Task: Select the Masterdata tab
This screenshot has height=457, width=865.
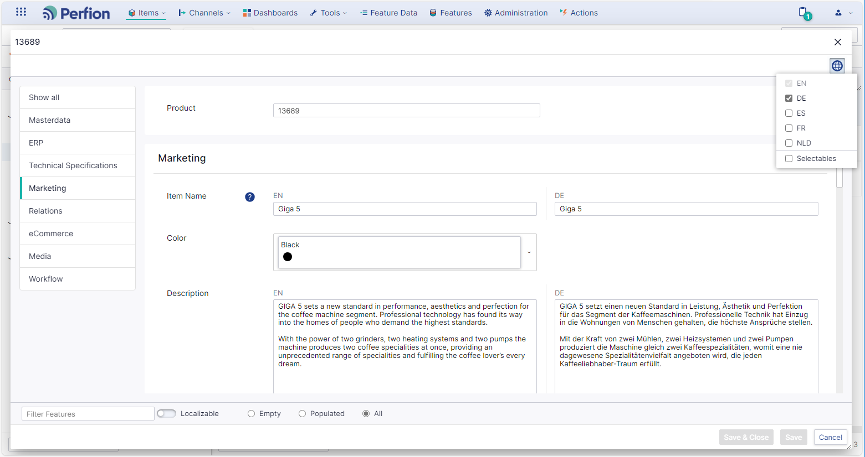Action: click(78, 120)
